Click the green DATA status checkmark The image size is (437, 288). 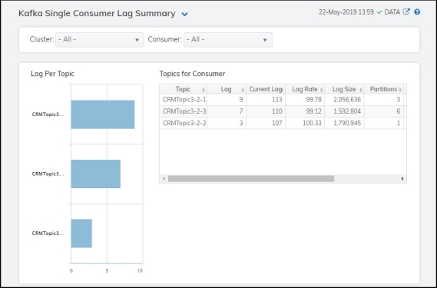coord(379,12)
